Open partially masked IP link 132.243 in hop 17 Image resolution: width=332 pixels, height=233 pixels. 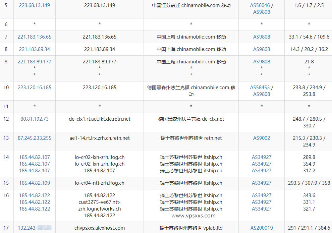(35, 228)
